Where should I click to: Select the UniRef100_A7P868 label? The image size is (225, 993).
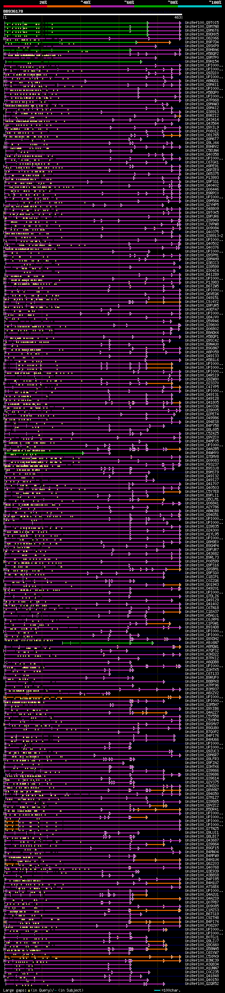[202, 100]
